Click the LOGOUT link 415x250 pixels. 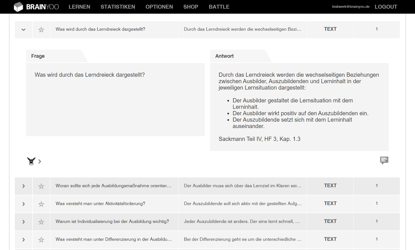pos(386,7)
